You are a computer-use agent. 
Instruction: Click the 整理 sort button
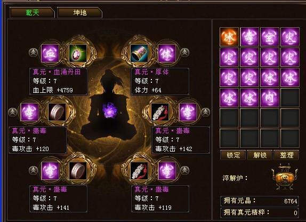(x=286, y=155)
